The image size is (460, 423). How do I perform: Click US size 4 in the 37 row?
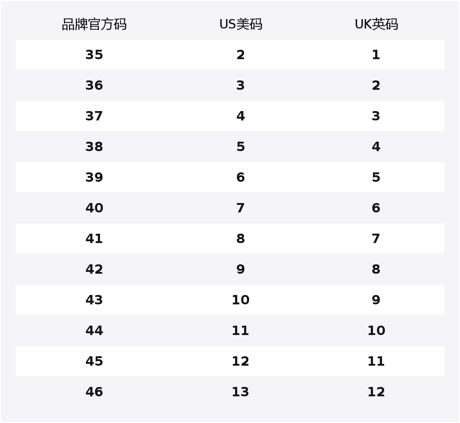click(240, 116)
